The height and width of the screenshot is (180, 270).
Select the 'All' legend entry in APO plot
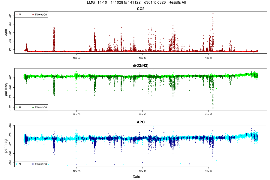[x=19, y=164]
